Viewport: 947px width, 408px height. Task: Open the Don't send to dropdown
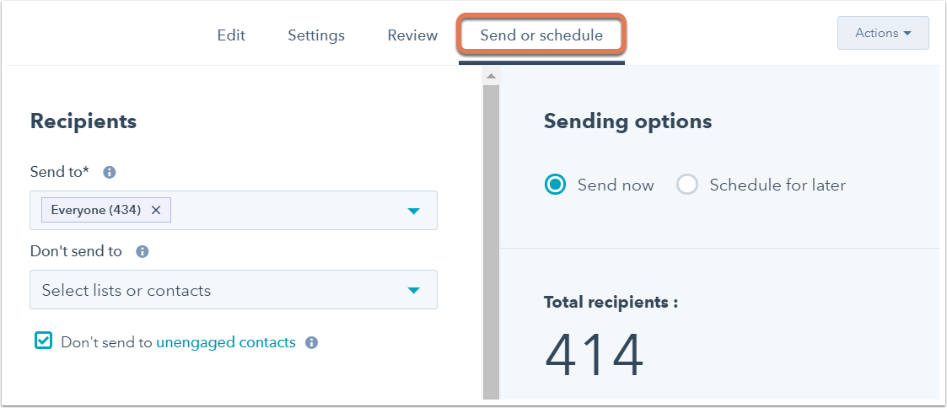pyautogui.click(x=413, y=291)
